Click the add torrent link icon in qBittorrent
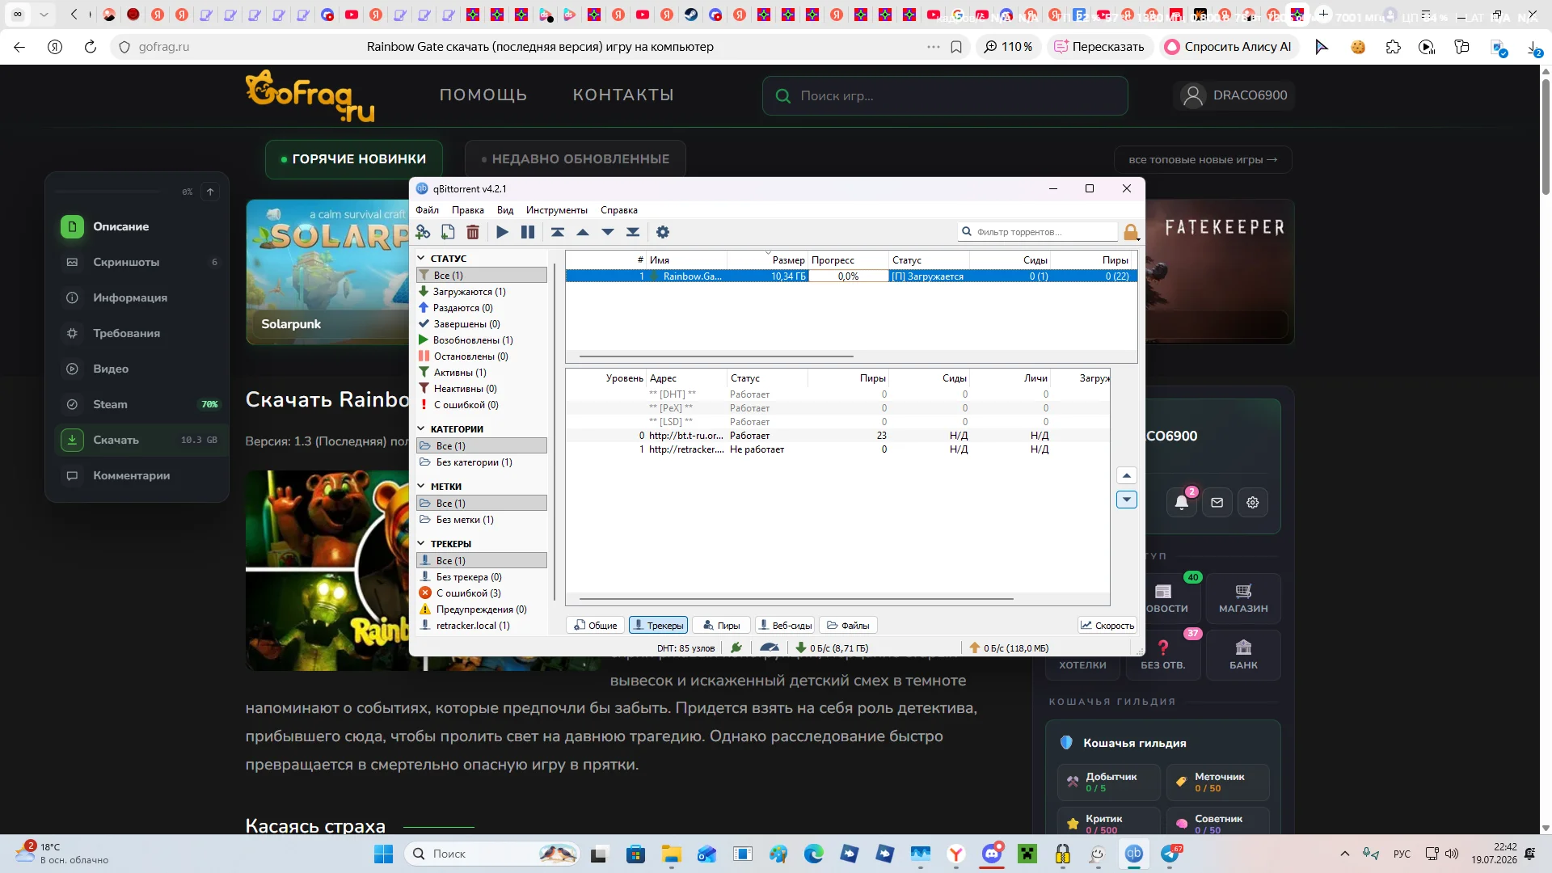The width and height of the screenshot is (1552, 873). (x=423, y=232)
